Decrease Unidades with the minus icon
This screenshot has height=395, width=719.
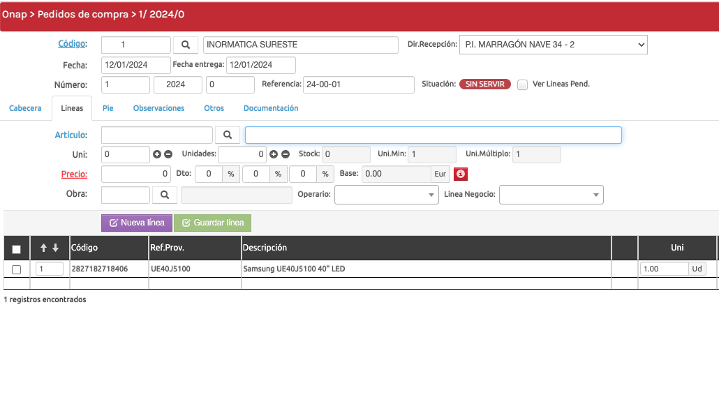pos(286,154)
